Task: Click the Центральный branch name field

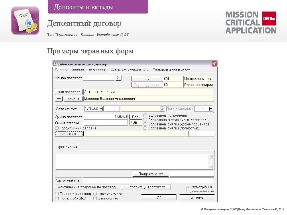Action: [x=199, y=79]
